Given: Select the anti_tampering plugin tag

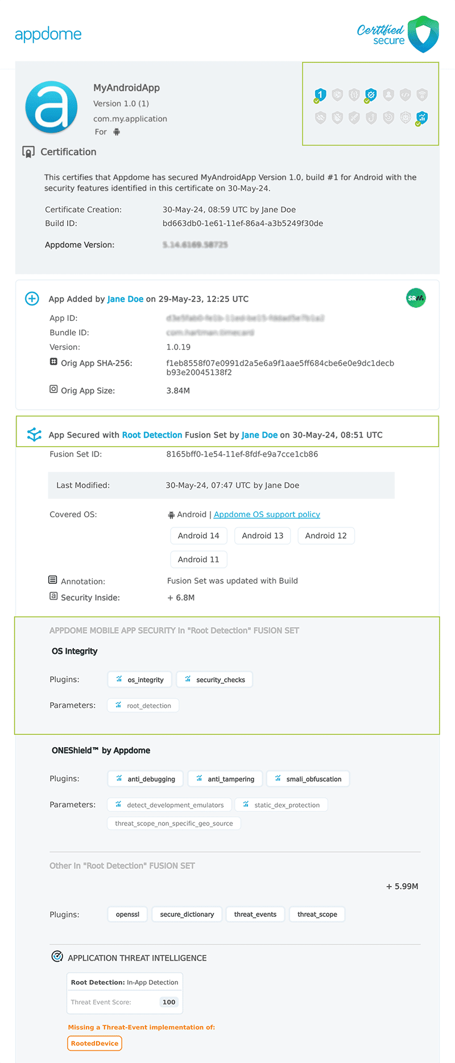Looking at the screenshot, I should click(225, 779).
